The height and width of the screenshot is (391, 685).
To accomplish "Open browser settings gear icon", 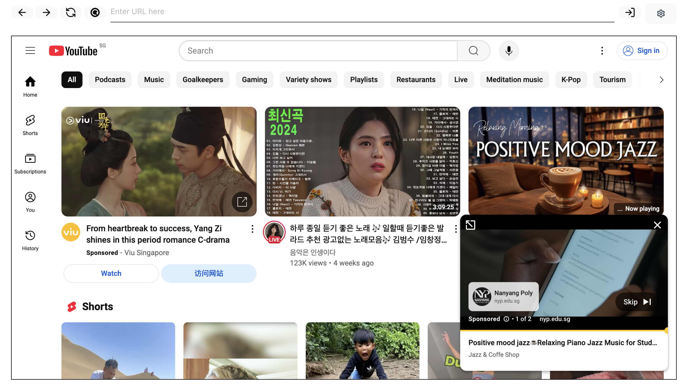I will click(x=661, y=13).
